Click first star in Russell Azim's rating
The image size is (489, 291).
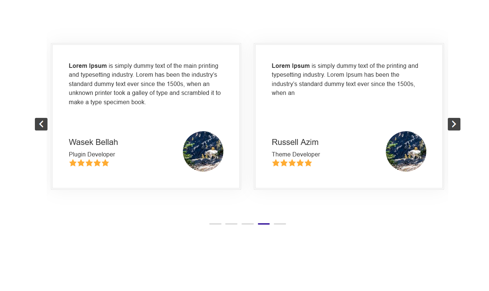tap(276, 163)
